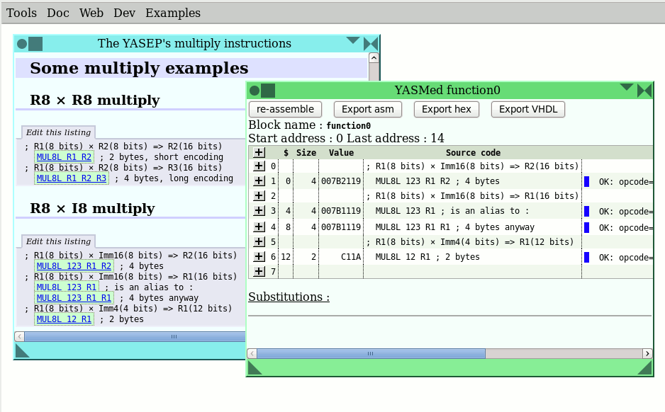This screenshot has height=412, width=665.
Task: Open the Tools menu
Action: [21, 13]
